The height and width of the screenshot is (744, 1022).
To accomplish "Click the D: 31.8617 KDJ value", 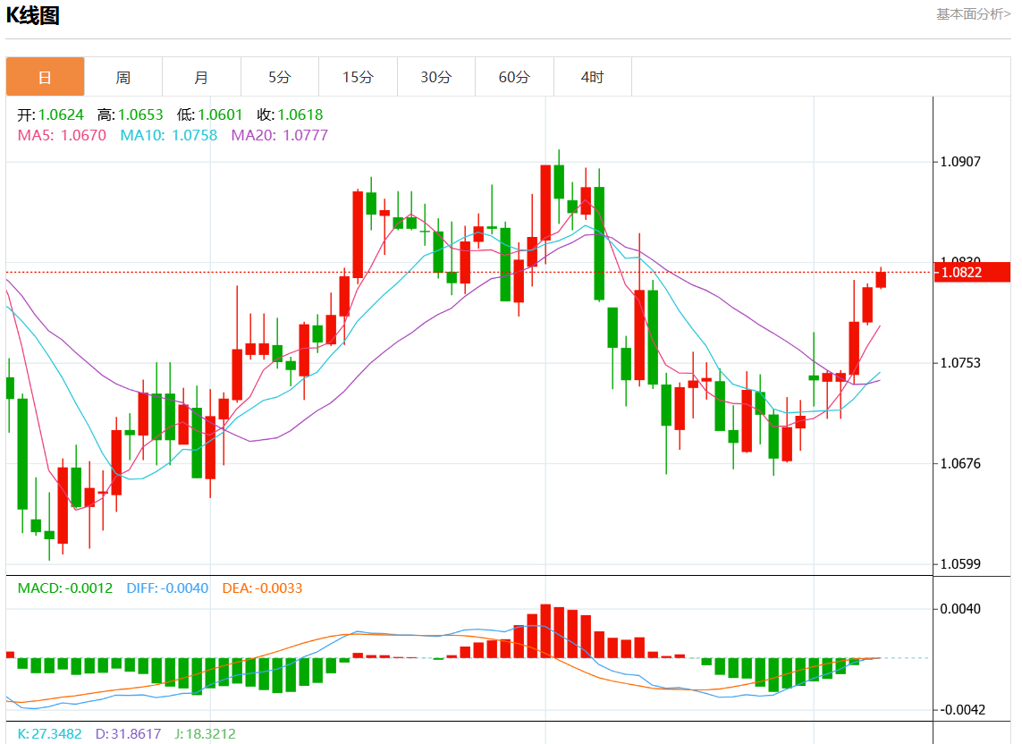I will pyautogui.click(x=129, y=733).
